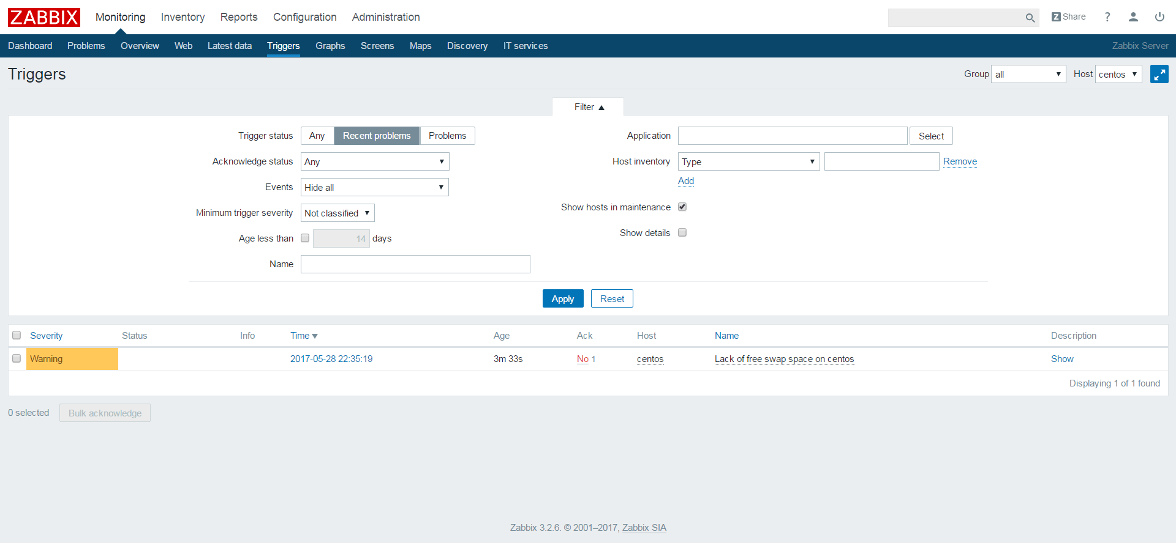Click the Reset filter button
1176x543 pixels.
[612, 298]
